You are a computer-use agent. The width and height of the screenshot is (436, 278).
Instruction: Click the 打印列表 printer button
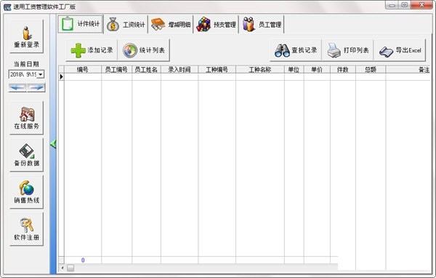point(347,50)
